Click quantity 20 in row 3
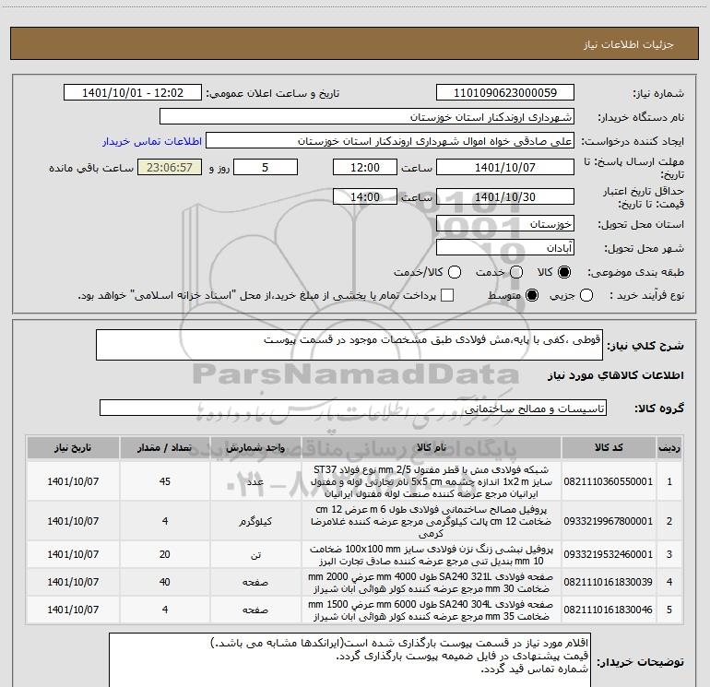Screen dimensions: 710x687 165,554
